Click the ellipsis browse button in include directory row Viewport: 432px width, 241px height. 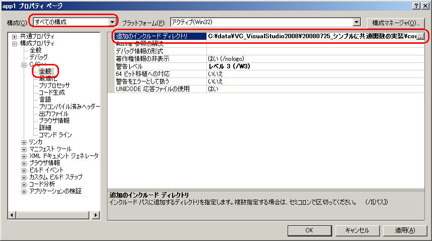(x=420, y=37)
